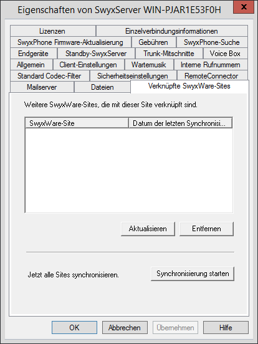Go to the Gebühren tab
The width and height of the screenshot is (258, 344).
153,42
